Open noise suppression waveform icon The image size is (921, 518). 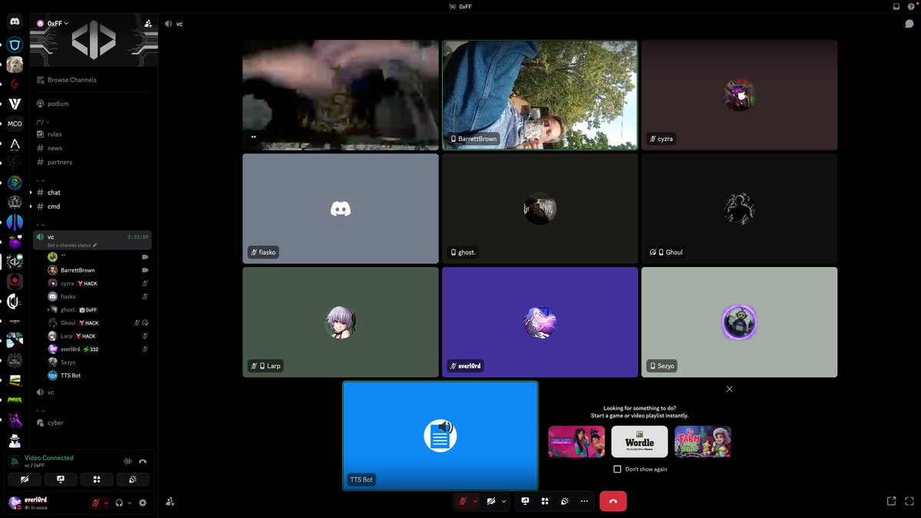pos(128,461)
